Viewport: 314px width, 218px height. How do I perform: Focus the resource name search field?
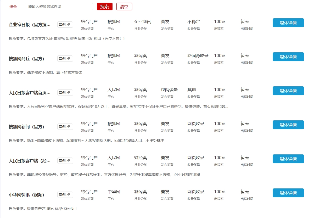(59, 7)
